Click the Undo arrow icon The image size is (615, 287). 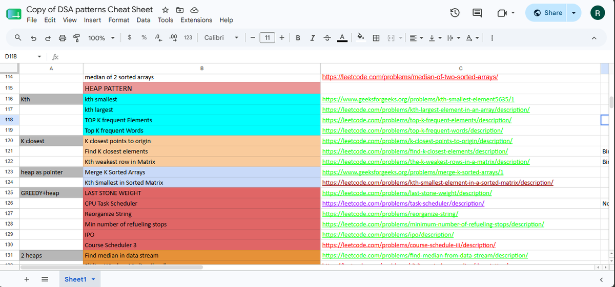33,38
